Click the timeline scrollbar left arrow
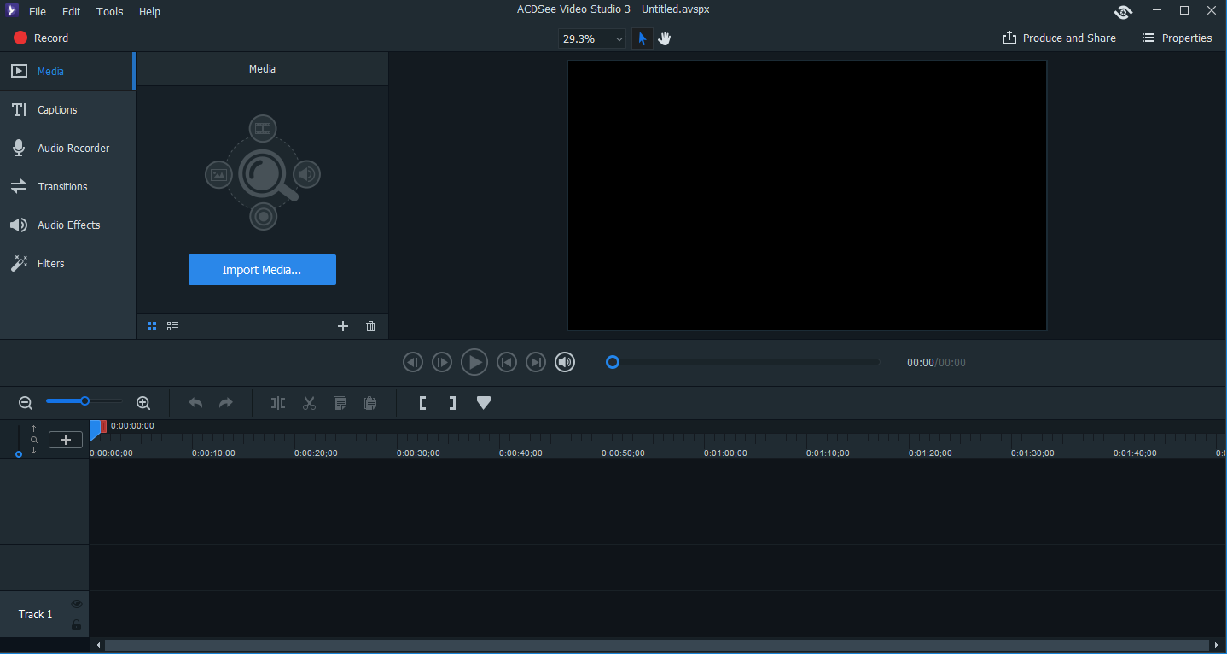1227x654 pixels. point(98,645)
